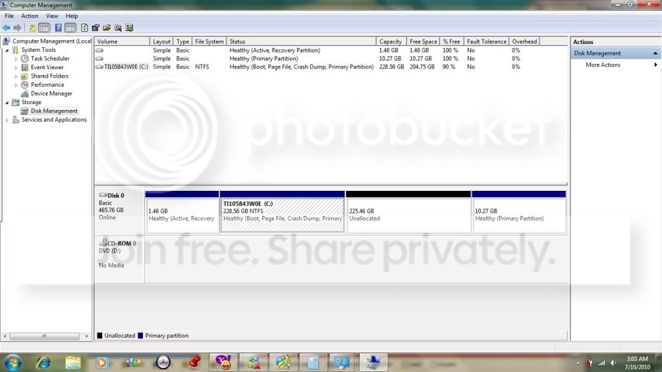Viewport: 662px width, 372px height.
Task: Click the Fault Tolerance column header
Action: [x=487, y=41]
